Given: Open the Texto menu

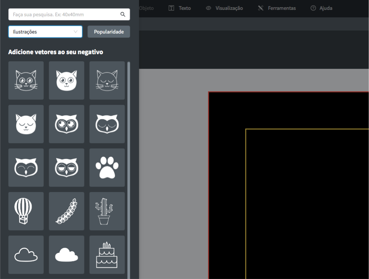Looking at the screenshot, I should [x=180, y=8].
